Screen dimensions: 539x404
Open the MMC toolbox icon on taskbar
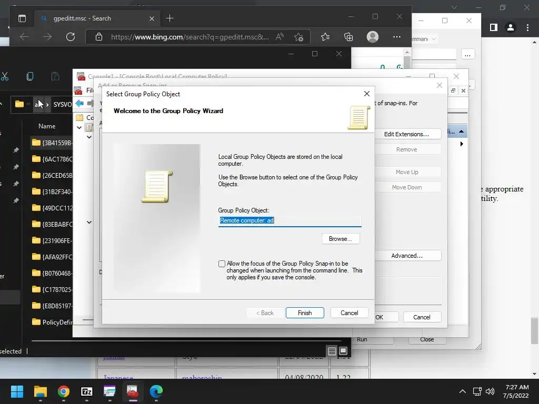point(133,391)
